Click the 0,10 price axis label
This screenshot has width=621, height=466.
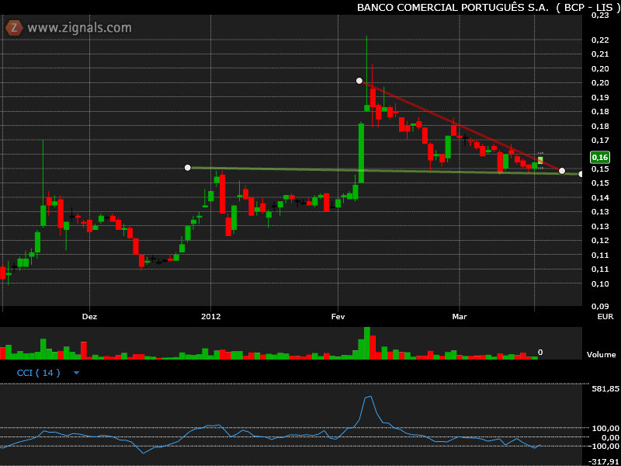599,283
